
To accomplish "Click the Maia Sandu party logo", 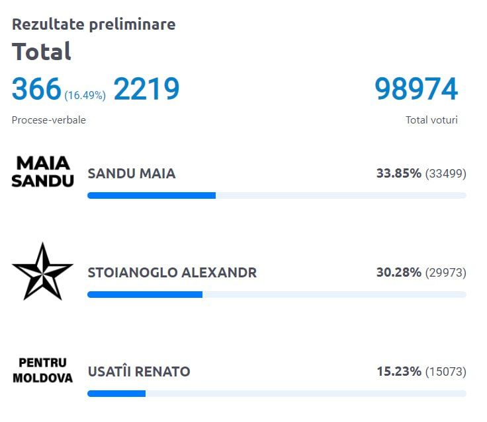I will pos(43,172).
